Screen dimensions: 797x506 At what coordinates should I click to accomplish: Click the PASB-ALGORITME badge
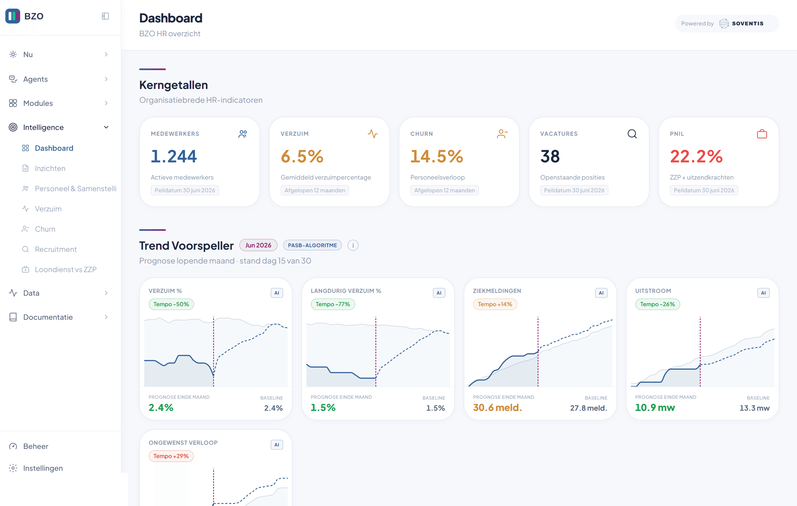coord(312,246)
